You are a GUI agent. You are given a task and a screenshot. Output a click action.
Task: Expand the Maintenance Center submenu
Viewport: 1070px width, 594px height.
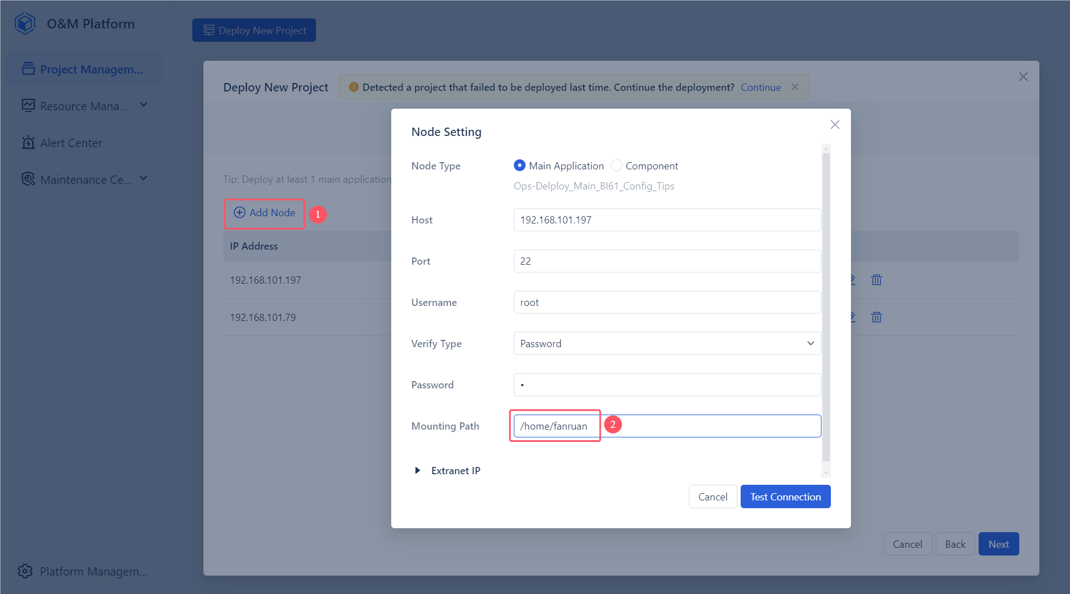click(x=144, y=179)
